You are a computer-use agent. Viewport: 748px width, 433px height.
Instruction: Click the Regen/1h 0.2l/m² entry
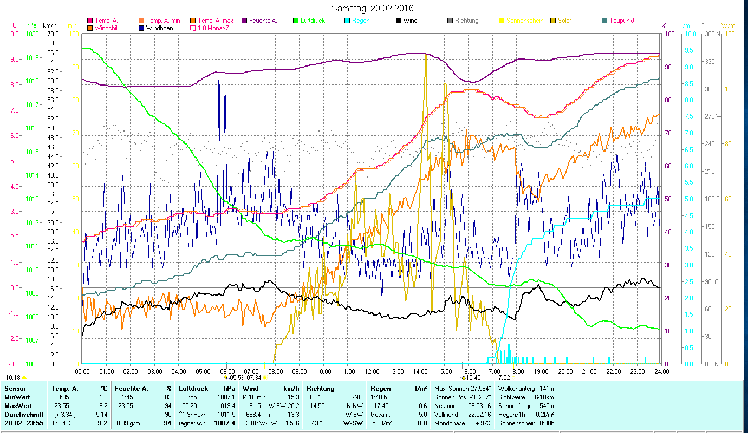coord(525,414)
